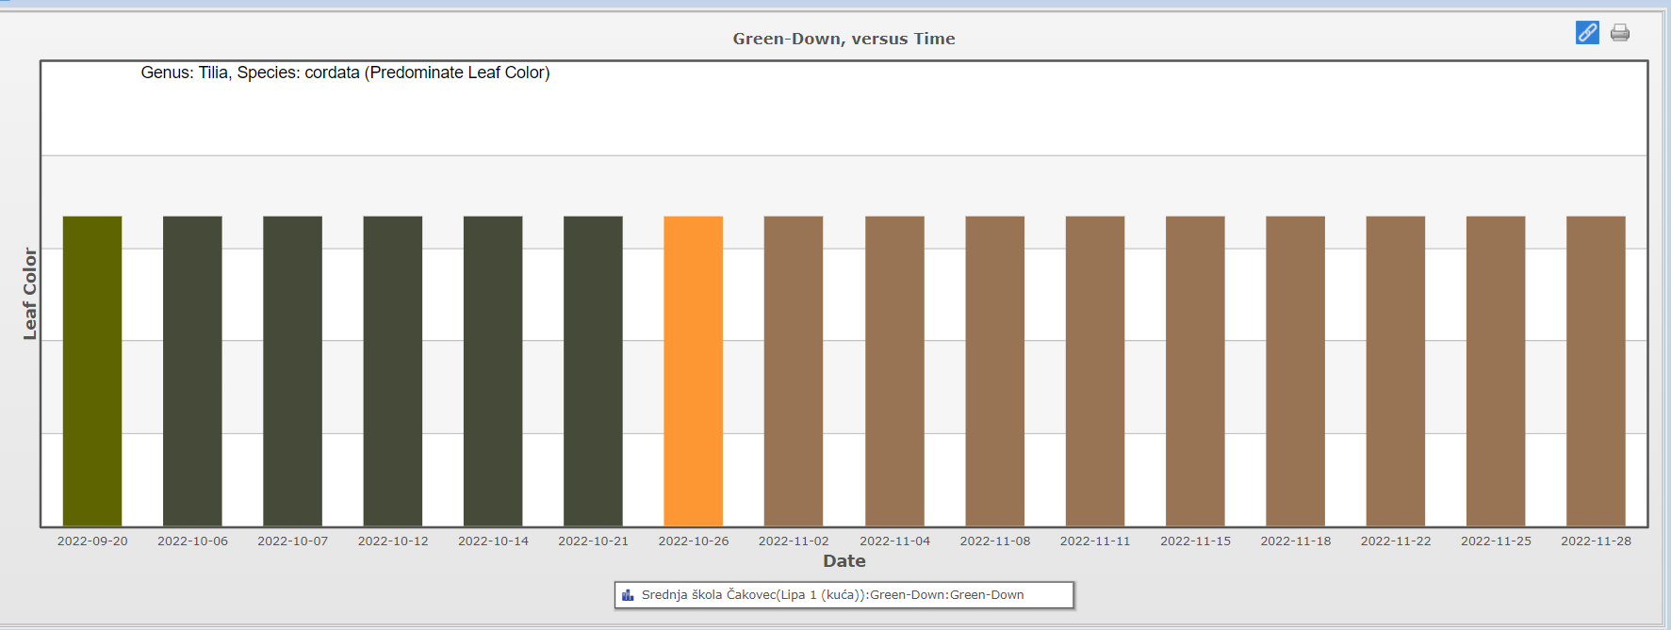Screen dimensions: 1671x630
Task: Click the "Green-Down, versus Time" chart title
Action: 844,39
